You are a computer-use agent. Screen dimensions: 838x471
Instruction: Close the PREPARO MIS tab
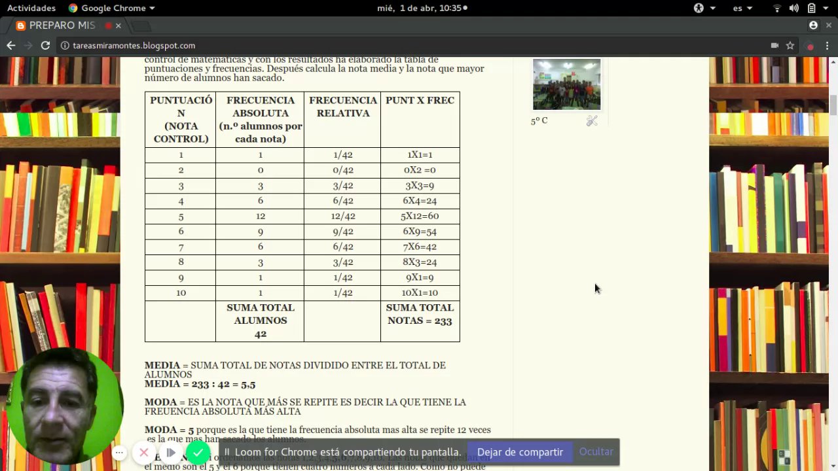pos(118,26)
